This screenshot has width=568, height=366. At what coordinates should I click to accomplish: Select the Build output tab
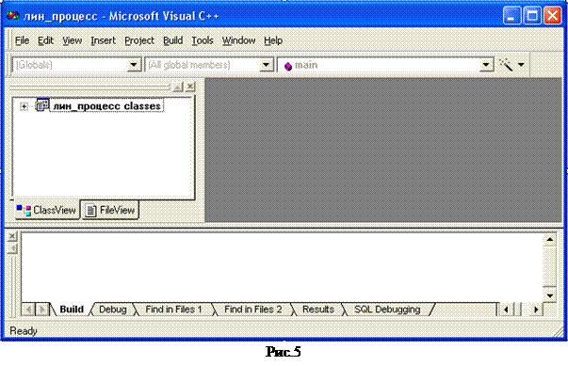[x=72, y=310]
